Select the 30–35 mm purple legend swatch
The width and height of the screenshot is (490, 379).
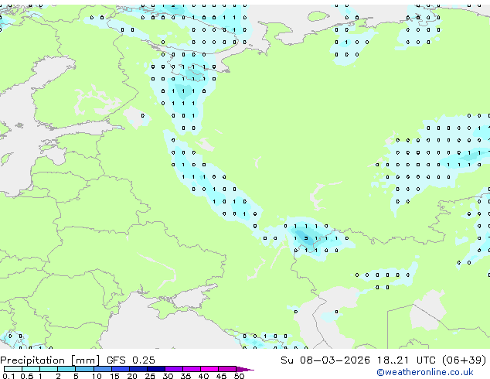pos(174,369)
